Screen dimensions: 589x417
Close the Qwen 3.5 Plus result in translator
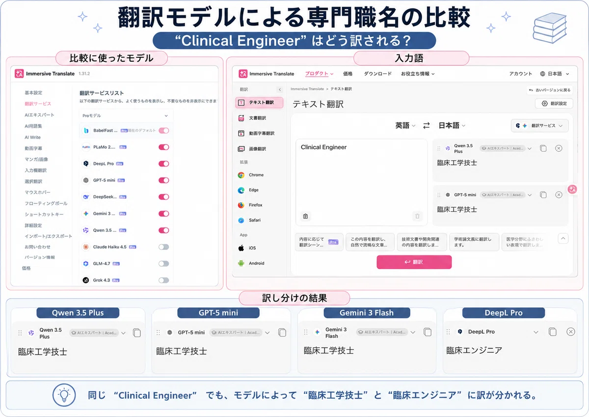click(559, 148)
